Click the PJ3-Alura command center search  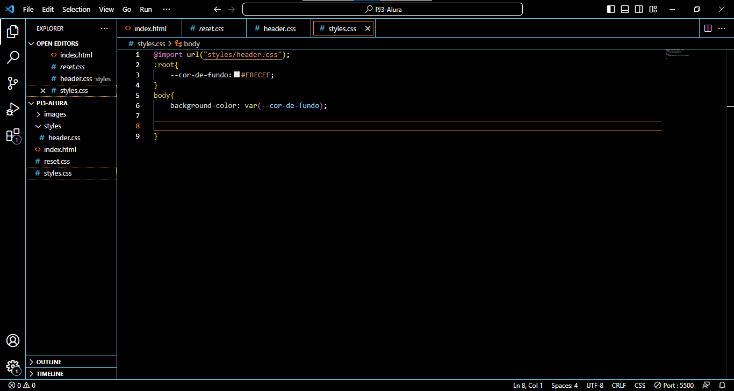click(x=383, y=9)
